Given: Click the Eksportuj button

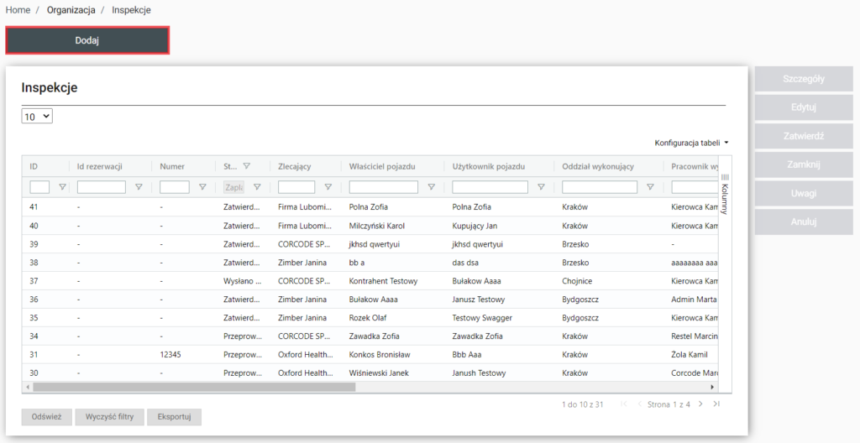Looking at the screenshot, I should pos(174,417).
